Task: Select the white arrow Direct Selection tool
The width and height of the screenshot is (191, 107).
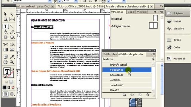Action: pos(12,14)
